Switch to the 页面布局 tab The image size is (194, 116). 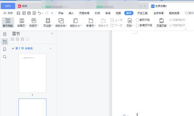point(84,13)
